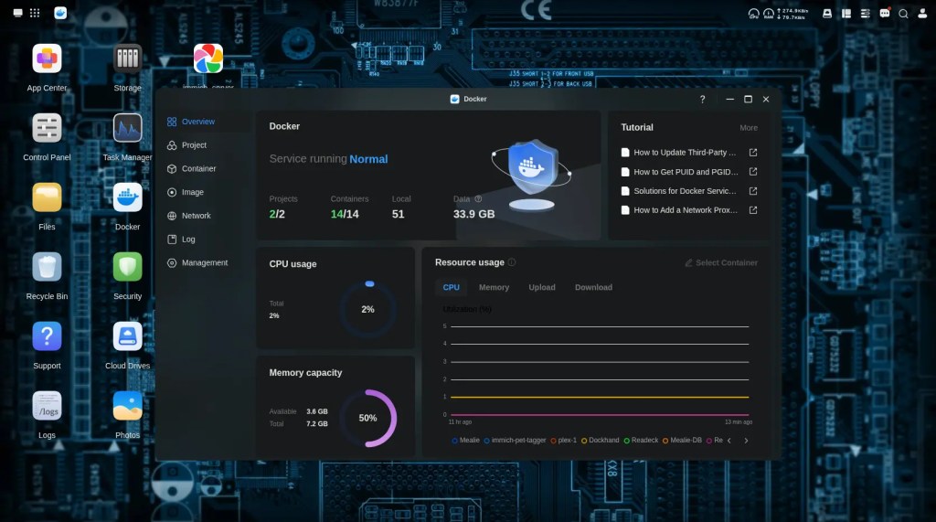Screen dimensions: 936x522
Task: Click the CPU usage 2% ring
Action: [x=367, y=309]
